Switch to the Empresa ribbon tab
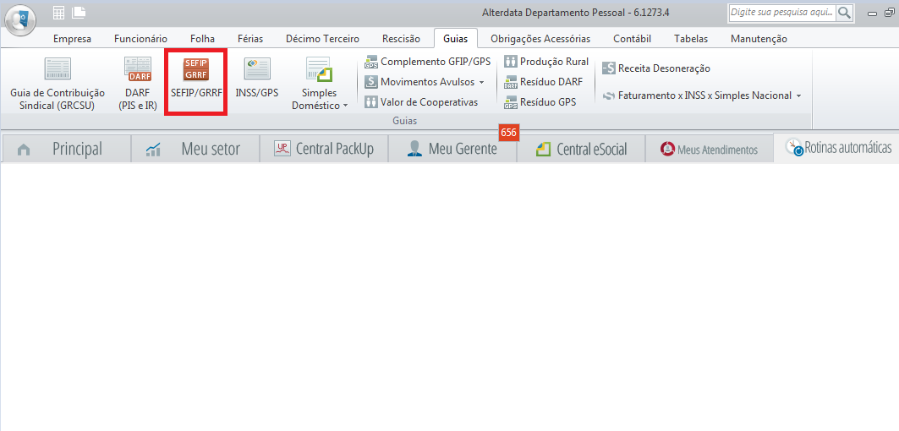 [x=72, y=39]
